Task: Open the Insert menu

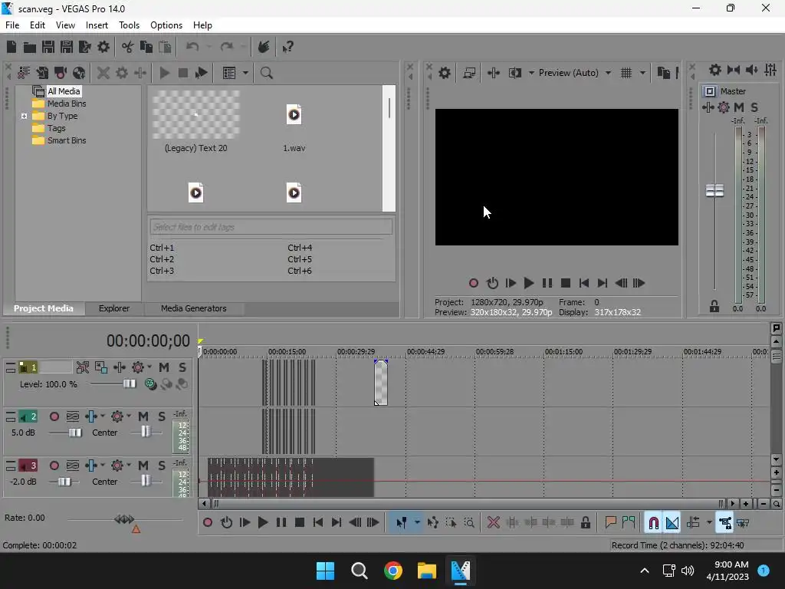Action: (x=97, y=25)
